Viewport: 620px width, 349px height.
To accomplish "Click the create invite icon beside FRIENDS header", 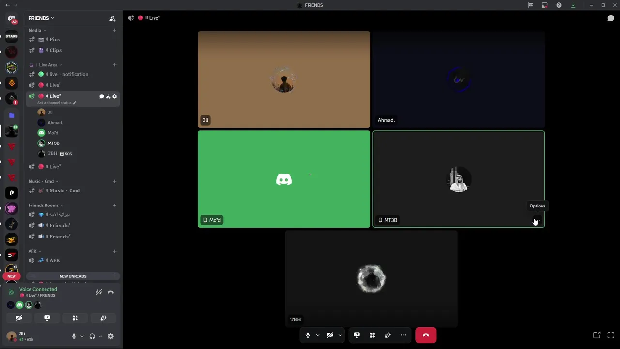I will [112, 18].
